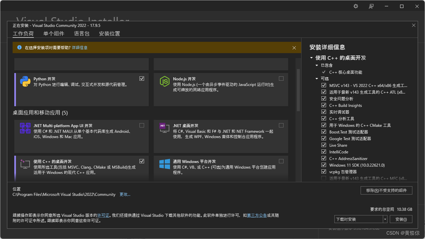The image size is (425, 239).
Task: Uncheck the C++ 分析工具 option
Action: pos(324,119)
